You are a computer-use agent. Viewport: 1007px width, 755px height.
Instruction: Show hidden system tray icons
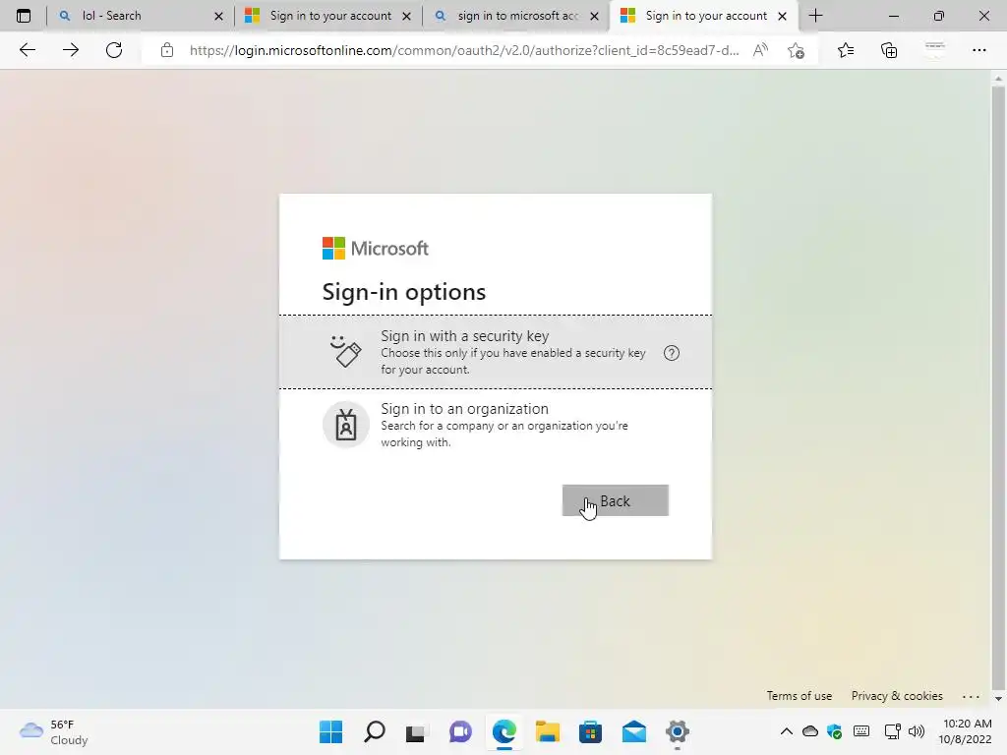[x=786, y=731]
